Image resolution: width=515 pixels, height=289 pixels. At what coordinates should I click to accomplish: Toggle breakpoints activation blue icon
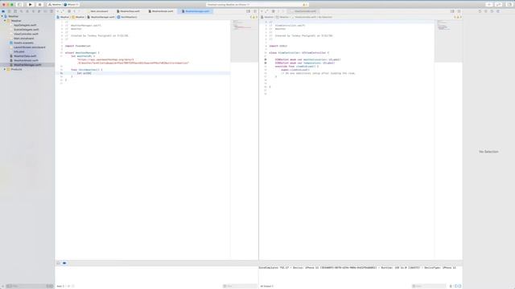point(64,263)
